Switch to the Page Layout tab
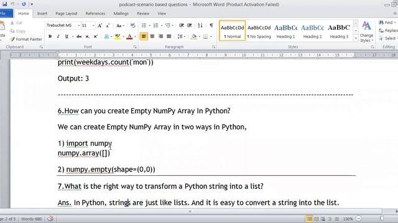398x223 pixels. point(67,14)
